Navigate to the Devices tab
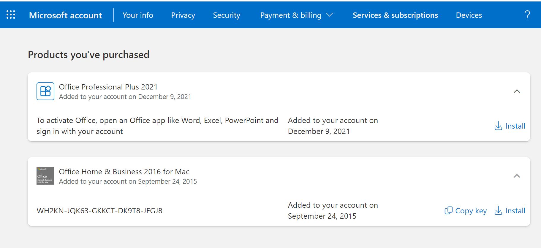The height and width of the screenshot is (248, 541). [469, 15]
